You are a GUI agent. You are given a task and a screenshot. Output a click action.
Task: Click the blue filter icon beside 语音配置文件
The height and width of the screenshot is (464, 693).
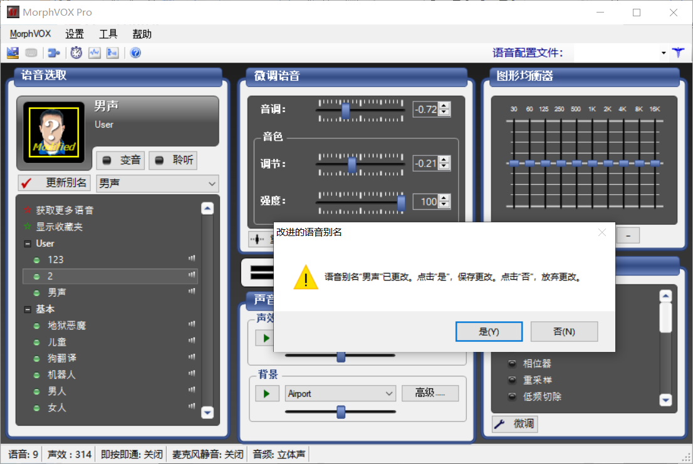[x=678, y=53]
